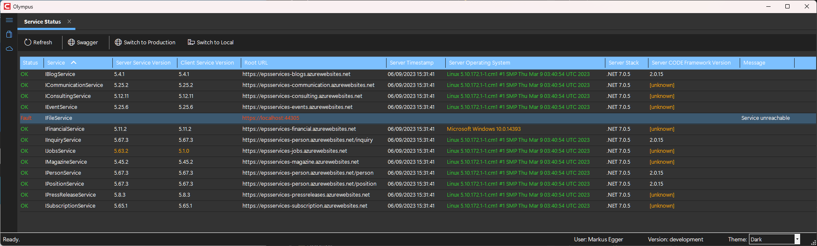The height and width of the screenshot is (246, 817).
Task: Click Switch to Local
Action: pyautogui.click(x=210, y=42)
